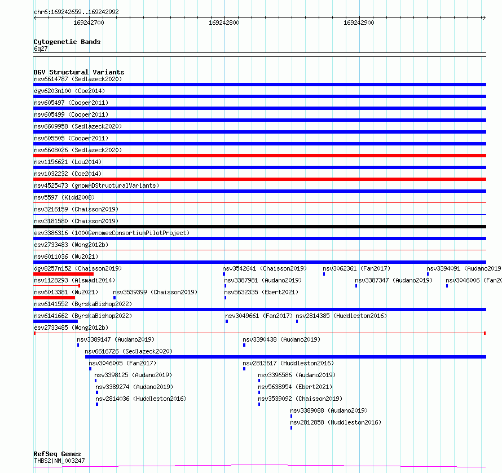Open variant nsv6616726 (Sedlazeck2020) label
502x473 pixels.
(129, 351)
